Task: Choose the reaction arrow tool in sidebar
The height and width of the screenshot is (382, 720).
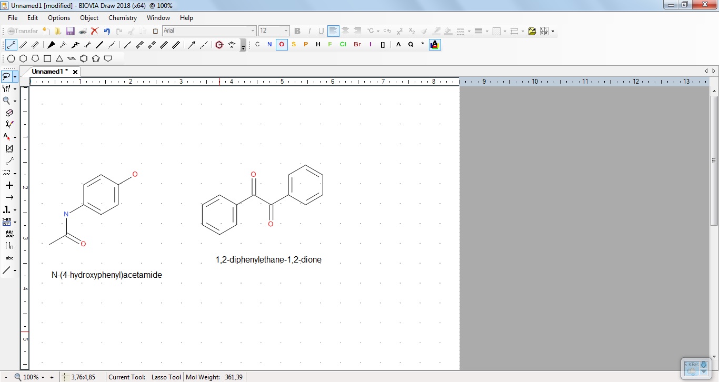Action: click(9, 197)
